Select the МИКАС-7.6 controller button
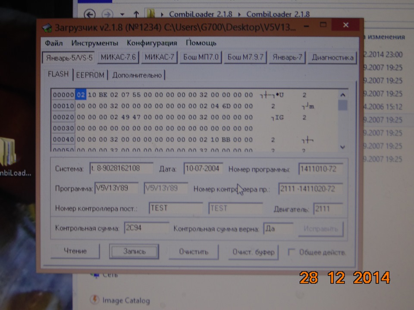The image size is (414, 310). (x=118, y=57)
